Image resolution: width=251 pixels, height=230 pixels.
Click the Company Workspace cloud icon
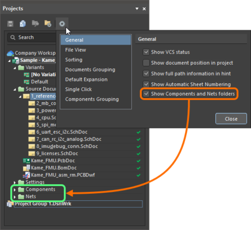10,53
